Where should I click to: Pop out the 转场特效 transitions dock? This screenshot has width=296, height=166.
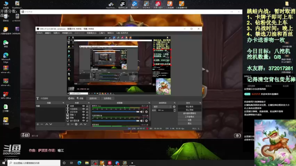tap(175, 103)
